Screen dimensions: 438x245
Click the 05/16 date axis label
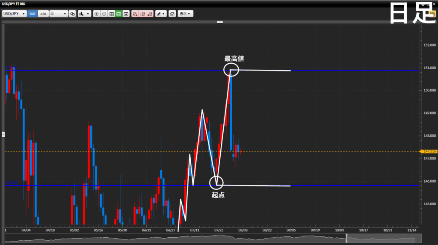pyautogui.click(x=98, y=230)
